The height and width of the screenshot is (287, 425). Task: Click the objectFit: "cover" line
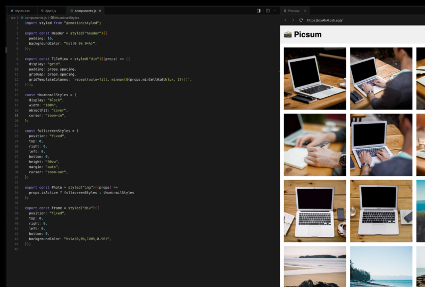pos(48,111)
